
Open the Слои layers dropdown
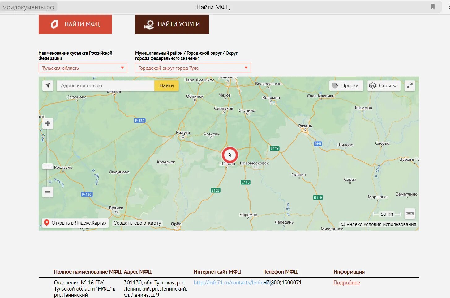(x=384, y=85)
